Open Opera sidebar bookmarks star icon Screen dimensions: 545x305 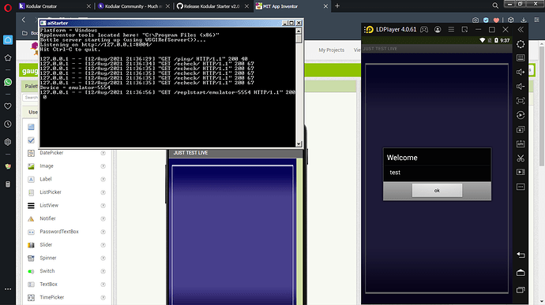(8, 58)
